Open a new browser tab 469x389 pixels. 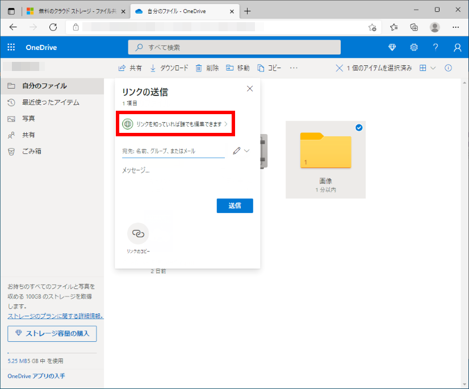[247, 11]
